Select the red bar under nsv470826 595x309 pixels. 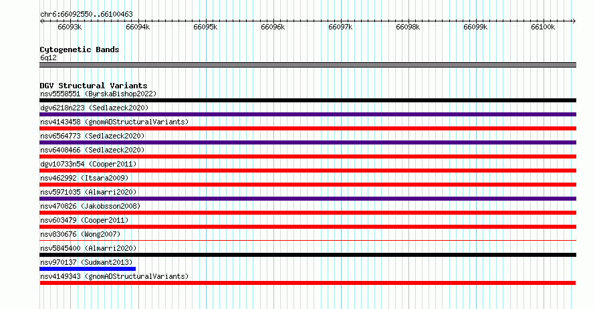(308, 213)
